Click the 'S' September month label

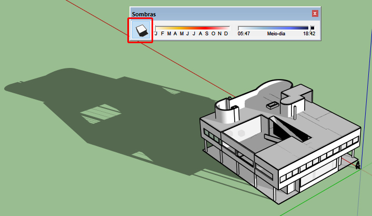point(207,34)
